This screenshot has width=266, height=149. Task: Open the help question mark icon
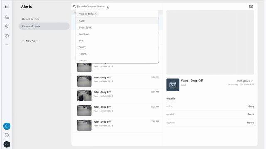tap(7, 135)
